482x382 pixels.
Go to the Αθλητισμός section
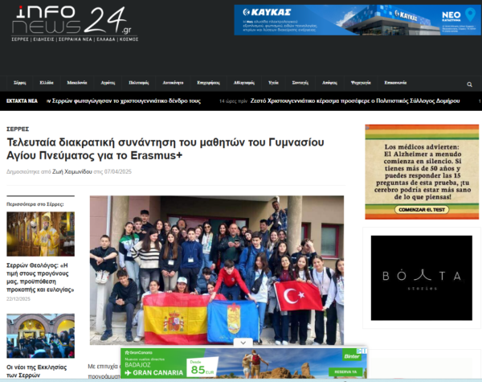(243, 83)
